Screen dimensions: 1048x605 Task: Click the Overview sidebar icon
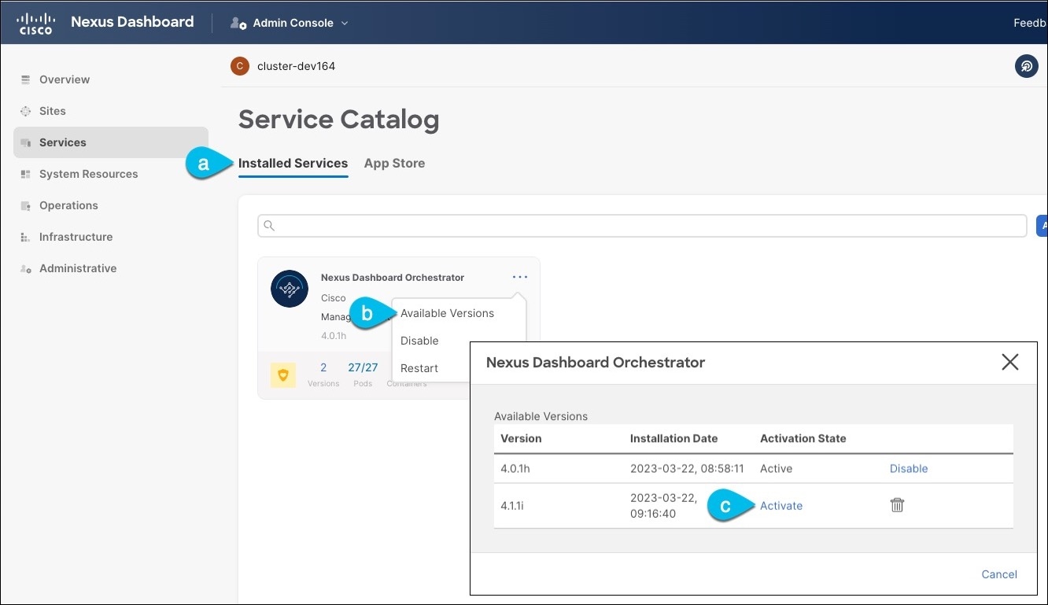pos(26,79)
